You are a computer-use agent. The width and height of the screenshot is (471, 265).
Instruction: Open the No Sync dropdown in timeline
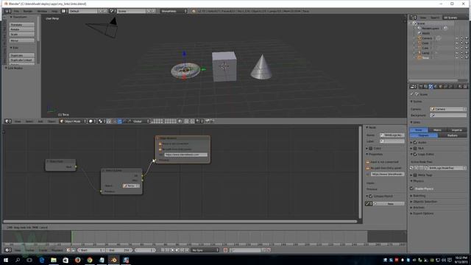click(x=205, y=250)
